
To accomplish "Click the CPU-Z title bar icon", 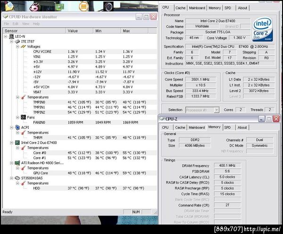I will 162,118.
